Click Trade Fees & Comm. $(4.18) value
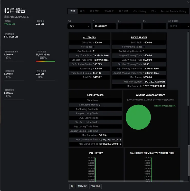Image resolution: width=190 pixels, height=191 pixels. (x=97, y=73)
